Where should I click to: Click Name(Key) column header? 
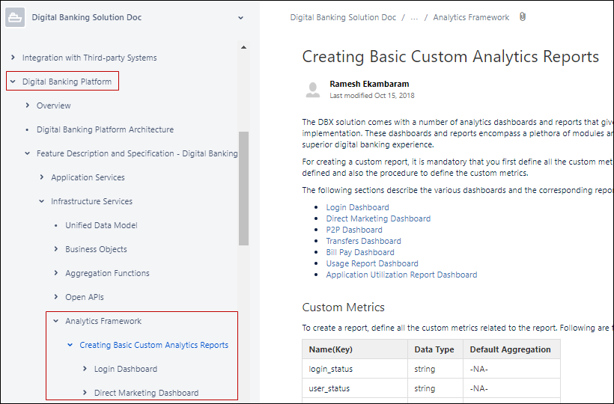click(355, 349)
